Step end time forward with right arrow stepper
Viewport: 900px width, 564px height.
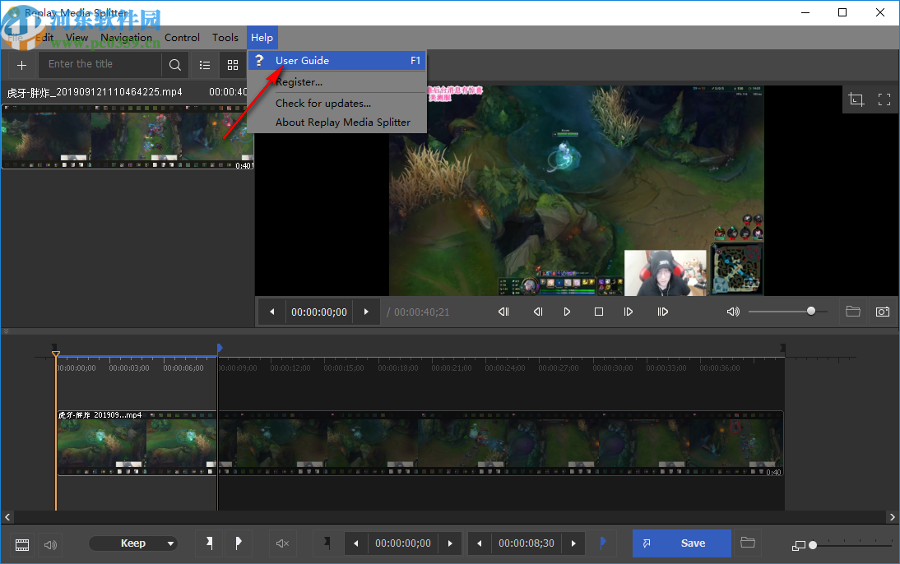(x=573, y=543)
